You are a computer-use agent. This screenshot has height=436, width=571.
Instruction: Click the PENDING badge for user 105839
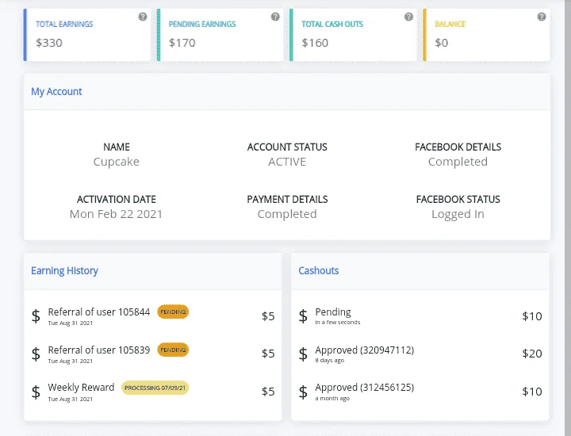[x=173, y=350]
